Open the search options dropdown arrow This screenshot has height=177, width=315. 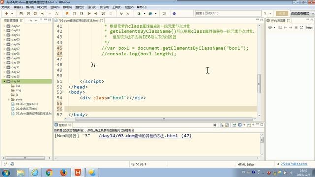(270, 13)
